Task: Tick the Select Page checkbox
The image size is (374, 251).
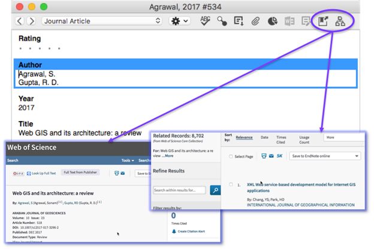Action: 231,156
